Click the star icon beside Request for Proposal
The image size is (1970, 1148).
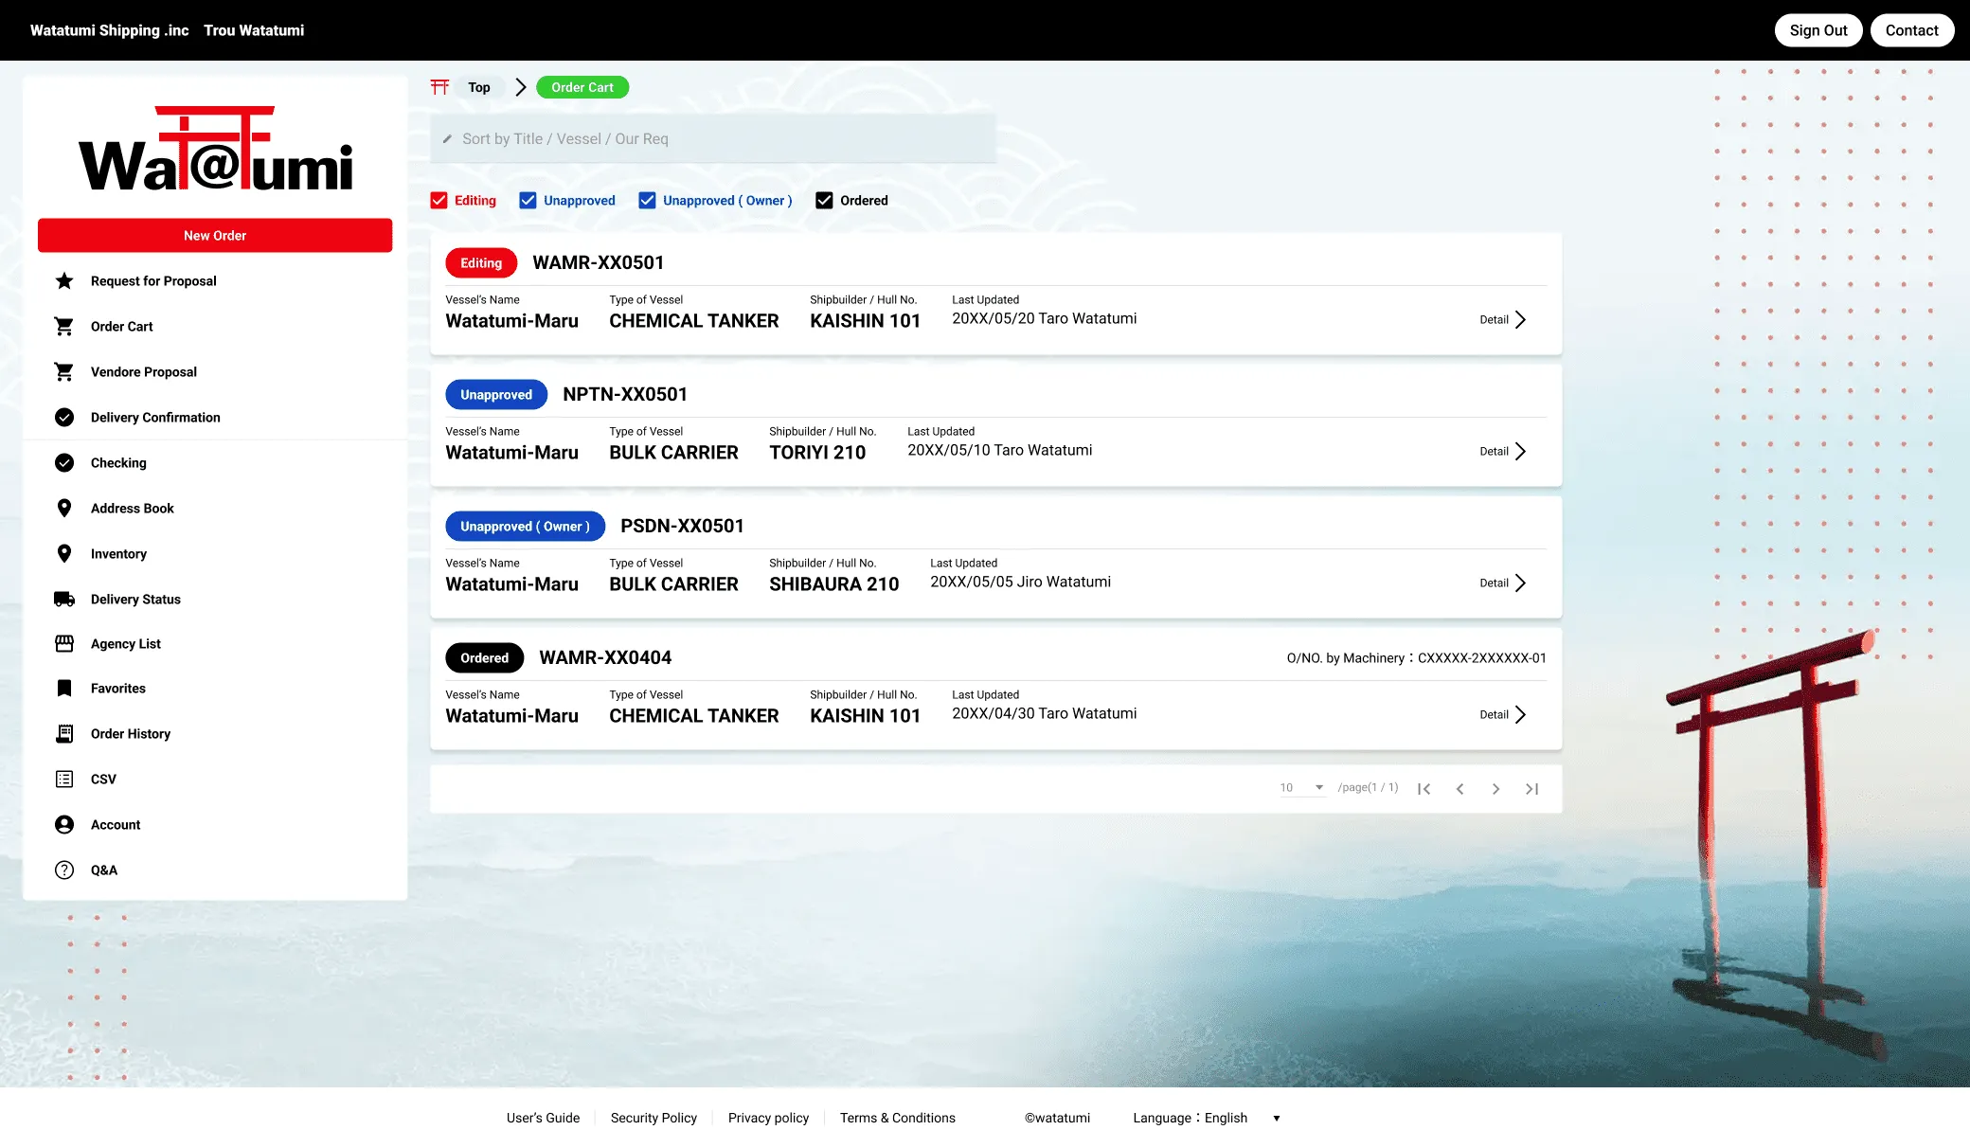(x=64, y=281)
